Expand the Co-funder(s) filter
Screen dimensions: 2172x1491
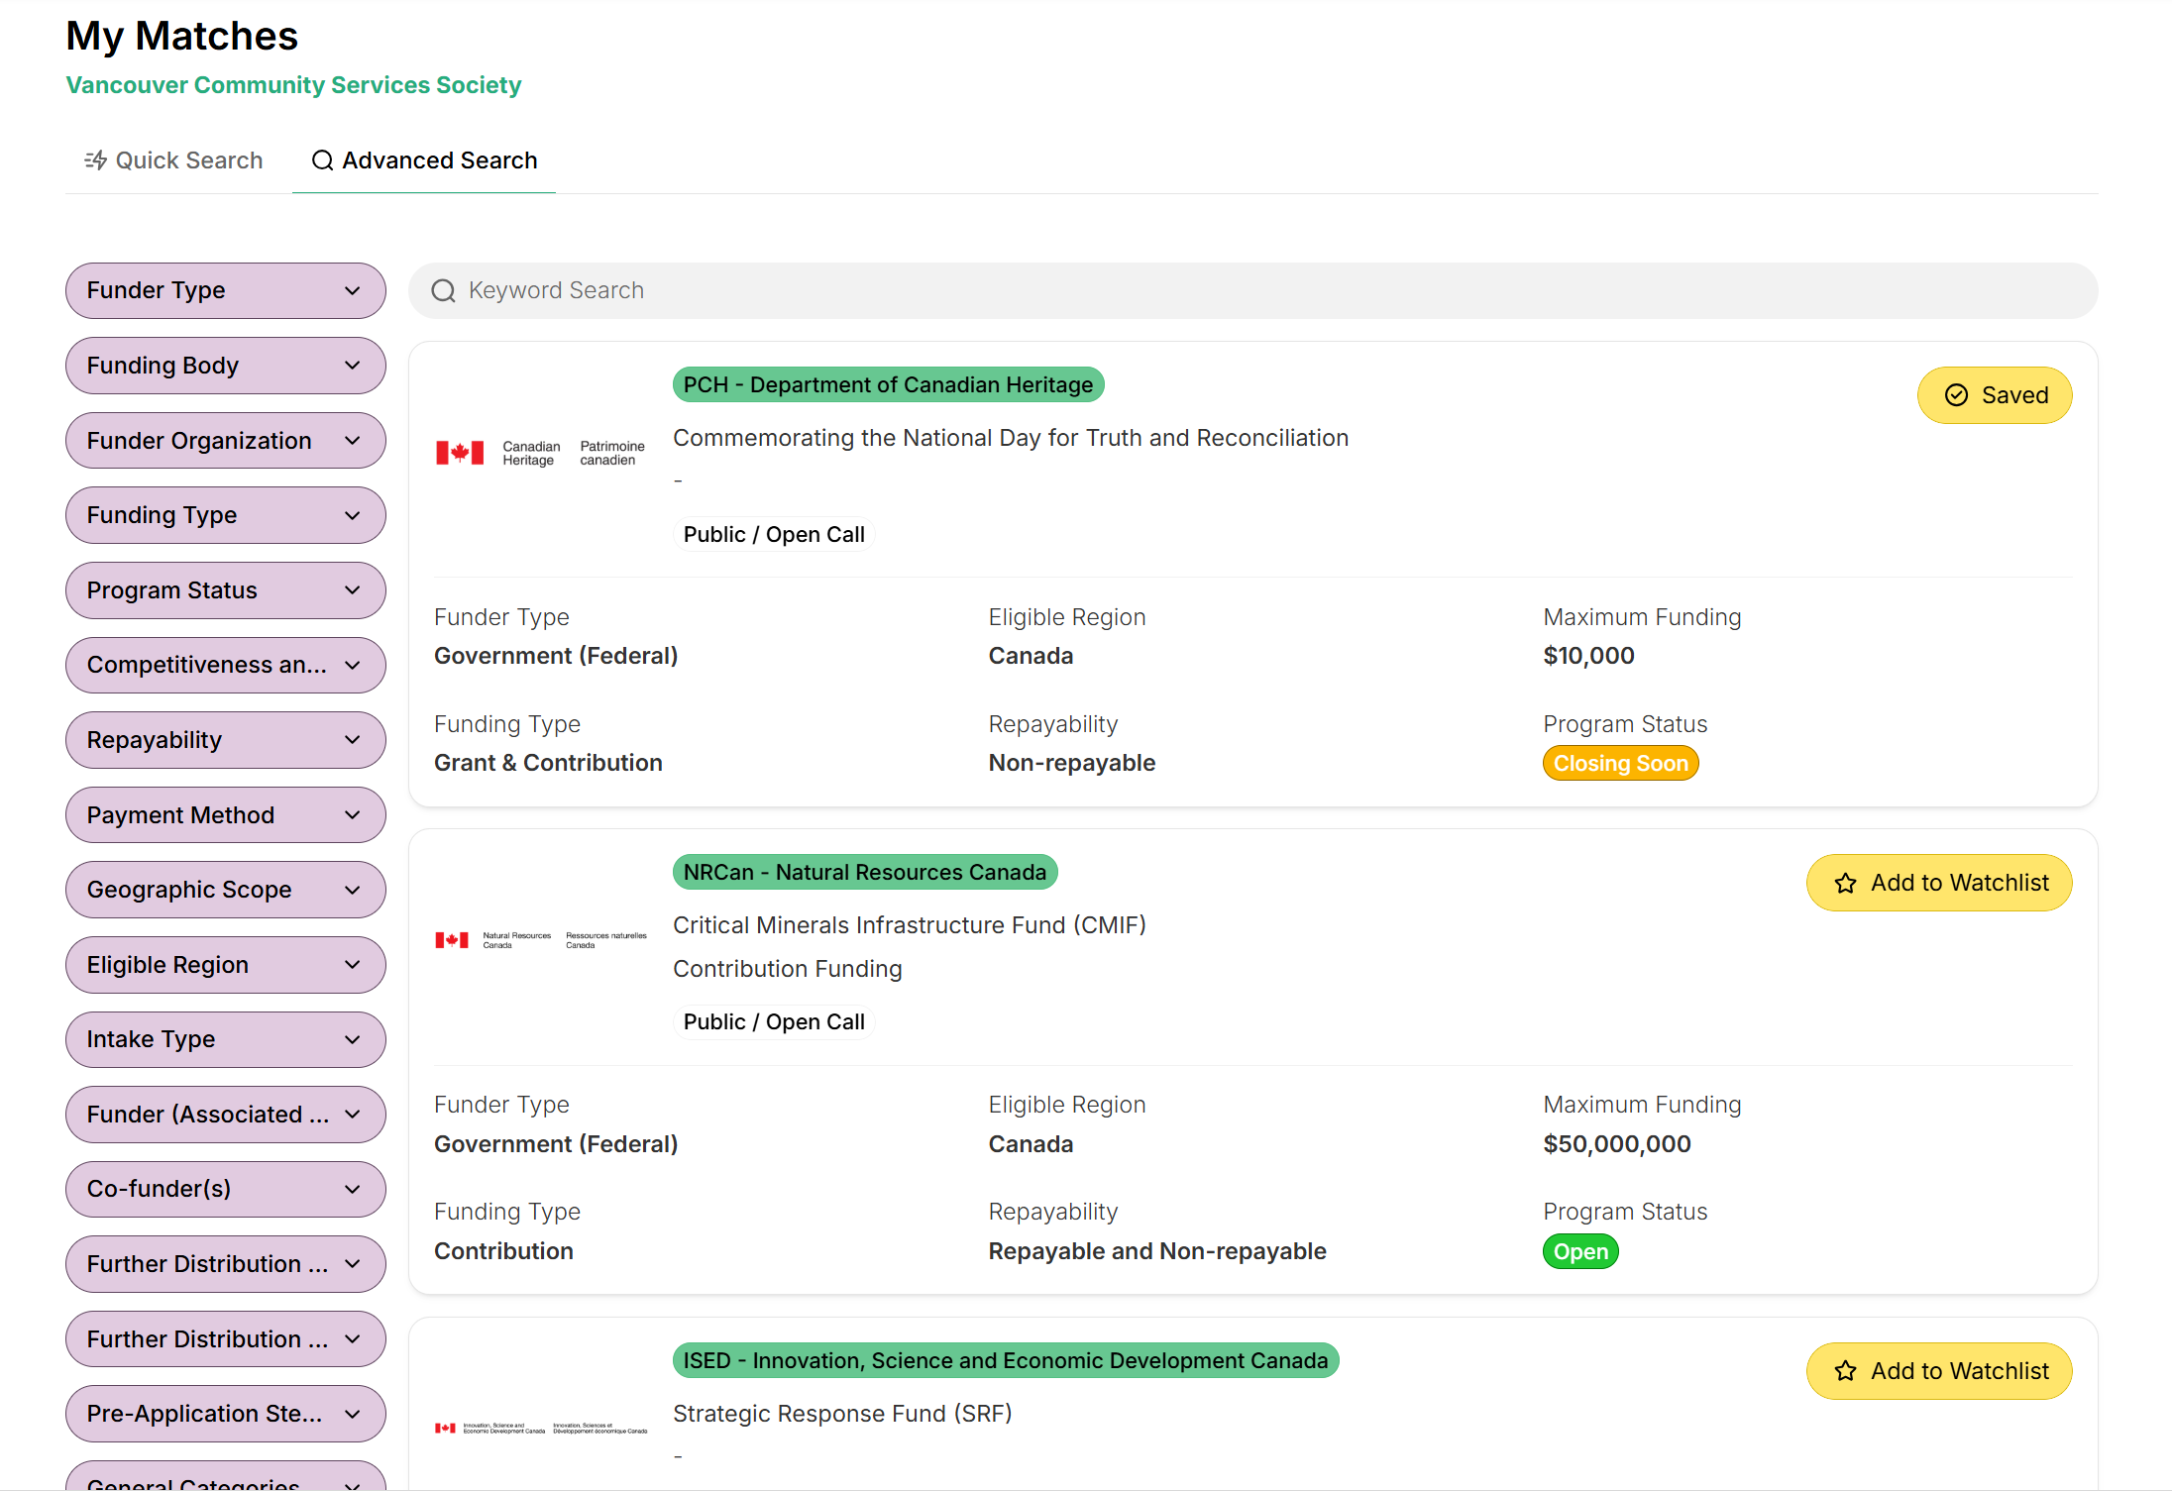tap(226, 1189)
